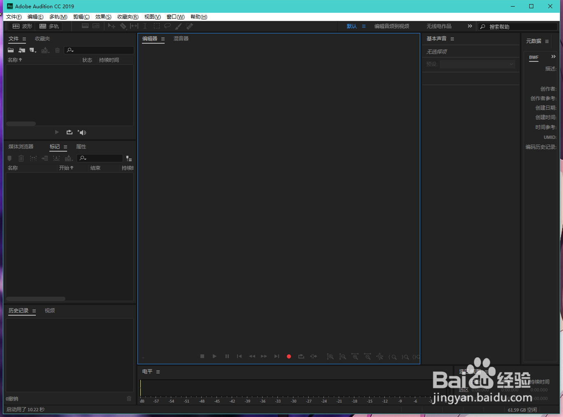Toggle loop playback in the editor transport

click(301, 356)
